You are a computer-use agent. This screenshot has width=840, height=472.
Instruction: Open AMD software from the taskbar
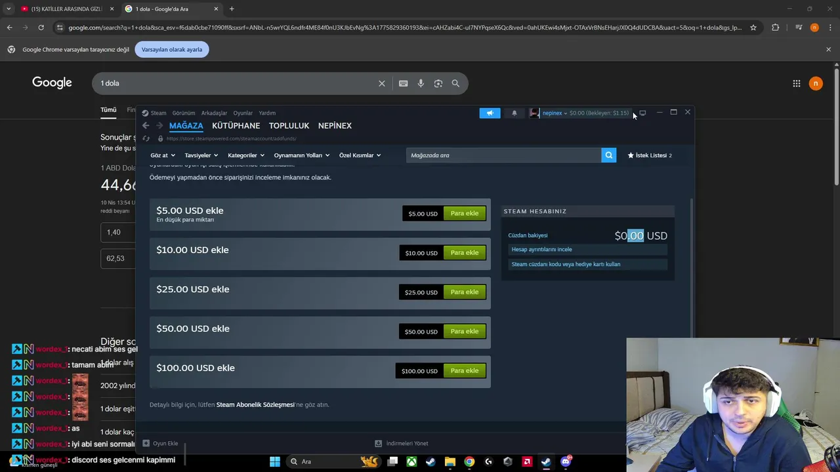[x=527, y=462]
